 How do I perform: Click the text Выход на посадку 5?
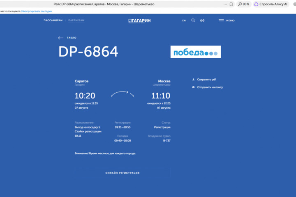coord(88,127)
